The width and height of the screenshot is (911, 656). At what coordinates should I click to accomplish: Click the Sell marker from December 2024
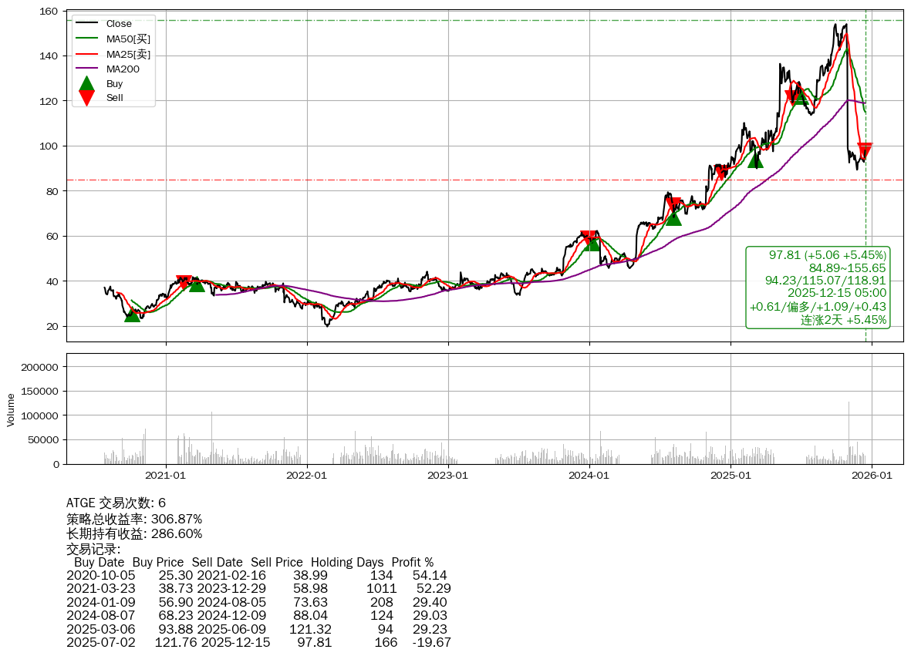(x=721, y=173)
